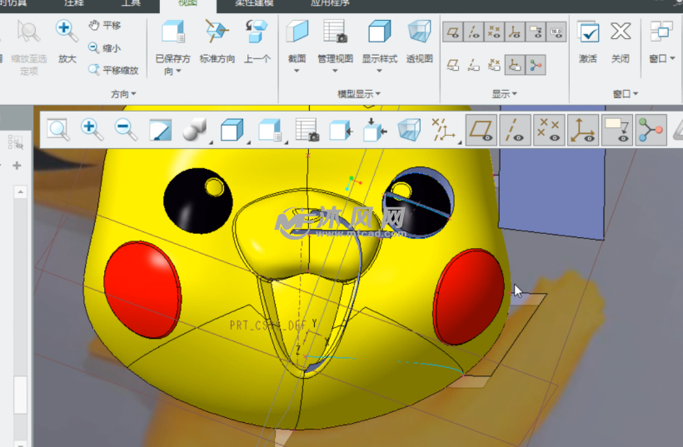Click the 激活 activate window button

click(x=588, y=42)
